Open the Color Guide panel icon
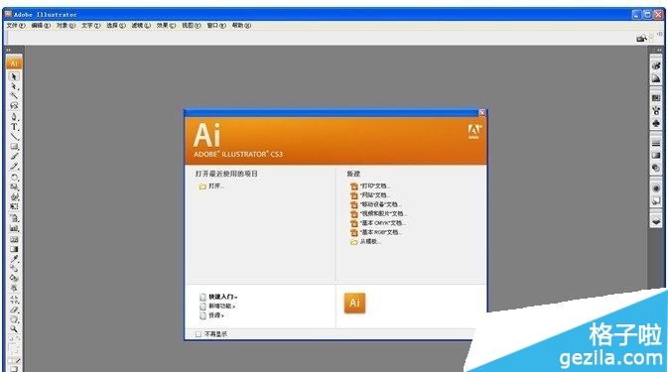 coord(656,78)
